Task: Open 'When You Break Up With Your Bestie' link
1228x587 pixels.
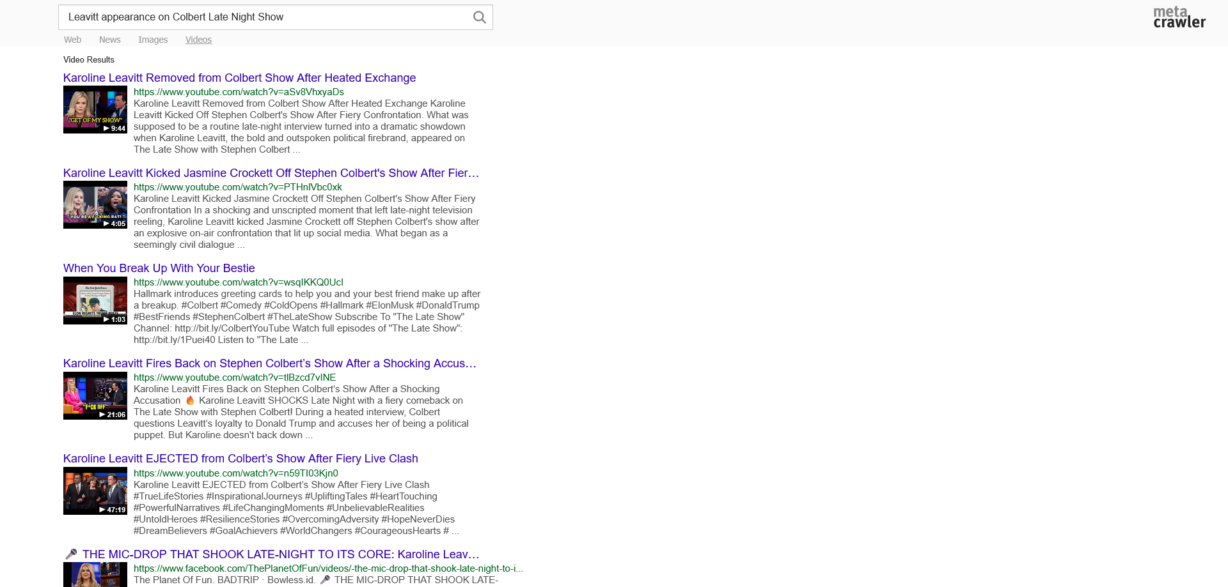Action: pyautogui.click(x=159, y=268)
